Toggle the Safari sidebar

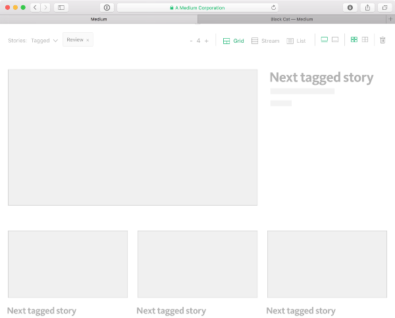pos(61,7)
